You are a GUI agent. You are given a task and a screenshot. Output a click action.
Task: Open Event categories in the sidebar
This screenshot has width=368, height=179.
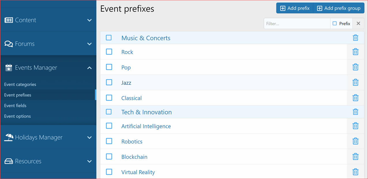tap(20, 84)
